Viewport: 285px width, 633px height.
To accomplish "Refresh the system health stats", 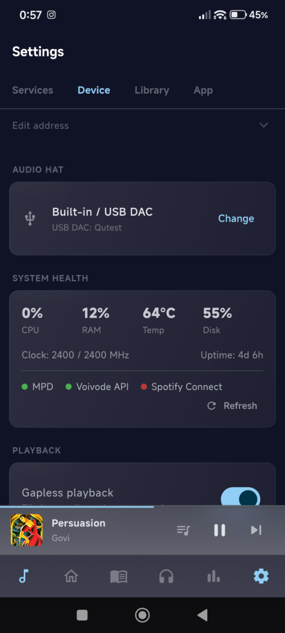I will coord(233,406).
